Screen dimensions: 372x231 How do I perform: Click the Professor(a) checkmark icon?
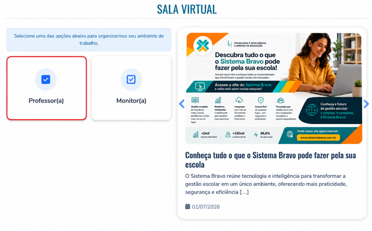(x=46, y=79)
